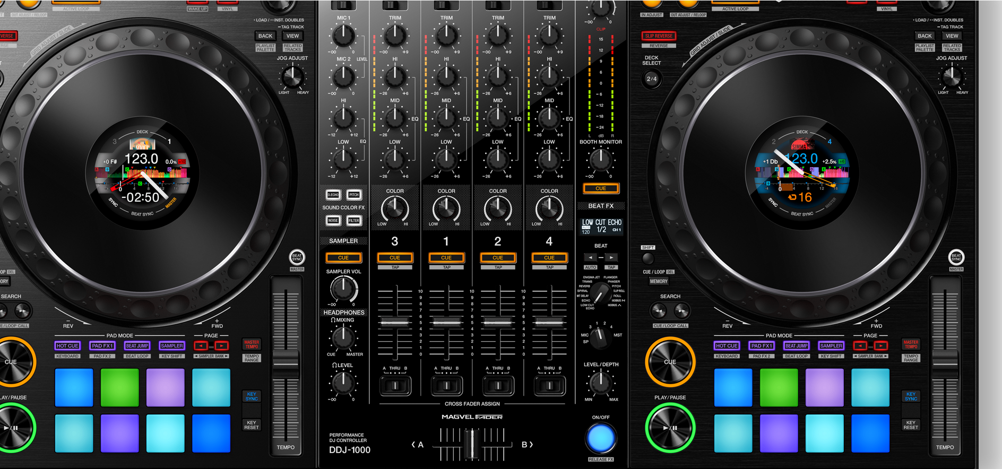The width and height of the screenshot is (1002, 469).
Task: Toggle SLIP REVERSE on the right deck
Action: (x=659, y=36)
